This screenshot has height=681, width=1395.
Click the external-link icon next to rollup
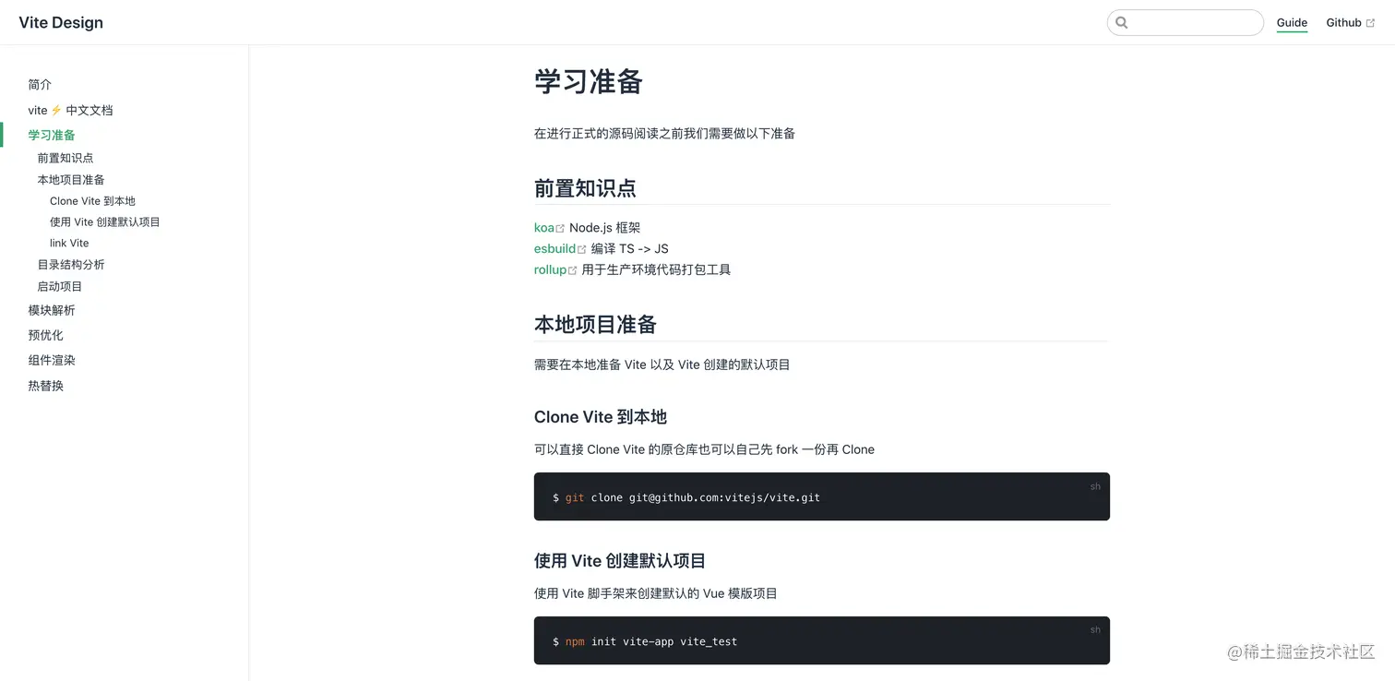[572, 270]
